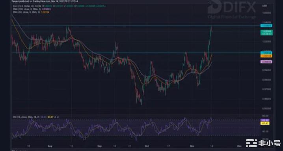Click the Sep label on the time axis
Image resolution: width=283 pixels, height=151 pixels.
pos(100,146)
